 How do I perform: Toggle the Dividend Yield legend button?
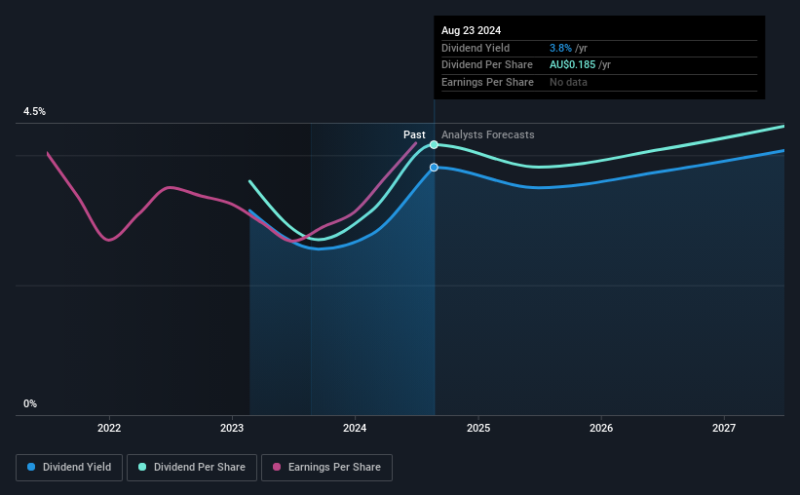tap(69, 468)
